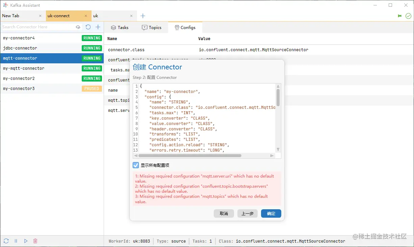Viewport: 414px width, 247px height.
Task: Focus the Search Connector Here field
Action: click(38, 27)
